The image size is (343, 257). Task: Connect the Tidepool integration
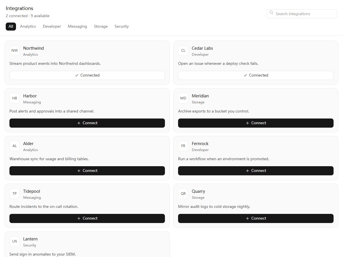click(x=87, y=218)
